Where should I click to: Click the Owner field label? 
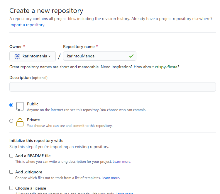pos(16,47)
